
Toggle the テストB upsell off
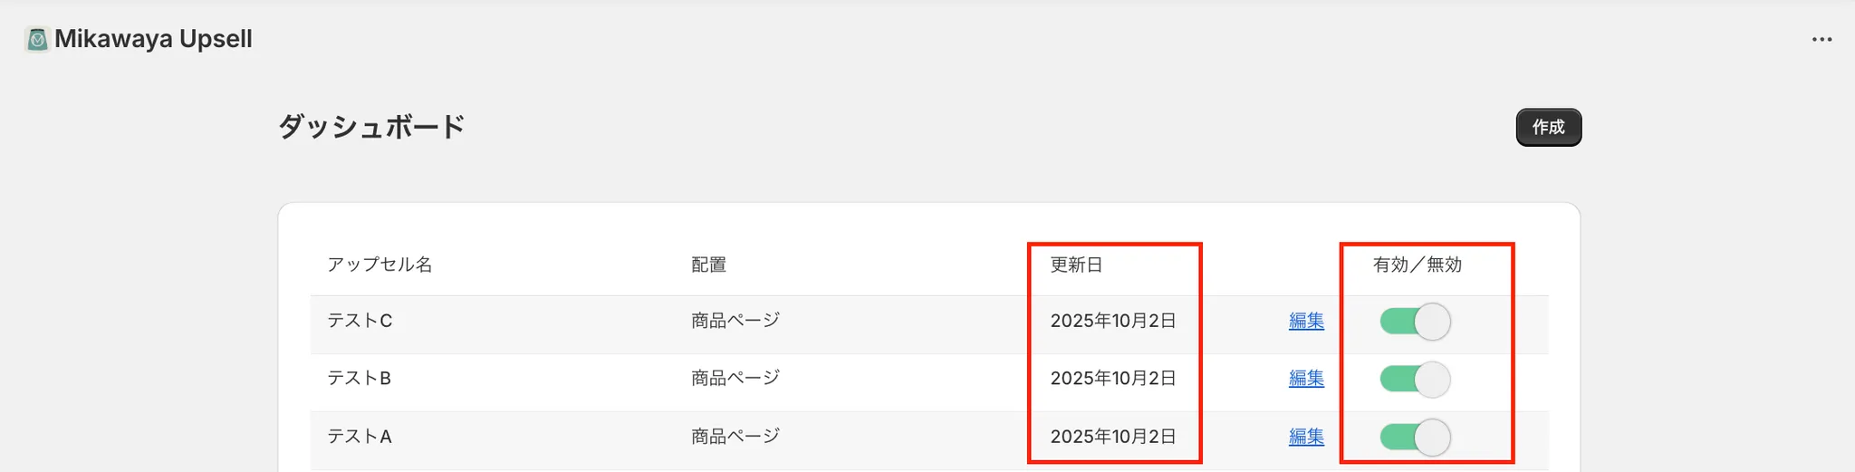point(1415,380)
